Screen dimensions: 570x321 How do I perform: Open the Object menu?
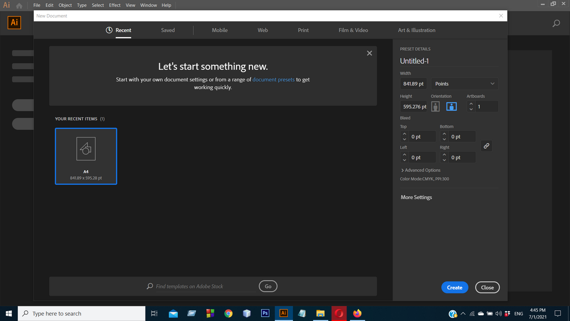[65, 5]
